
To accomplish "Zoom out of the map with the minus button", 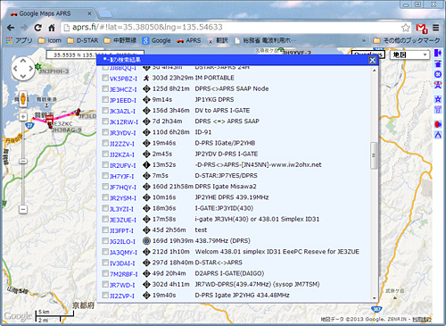I will pos(23,209).
